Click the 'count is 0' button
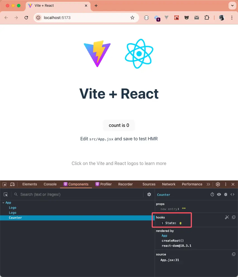Viewport: 238px width, 277px height. pyautogui.click(x=119, y=125)
